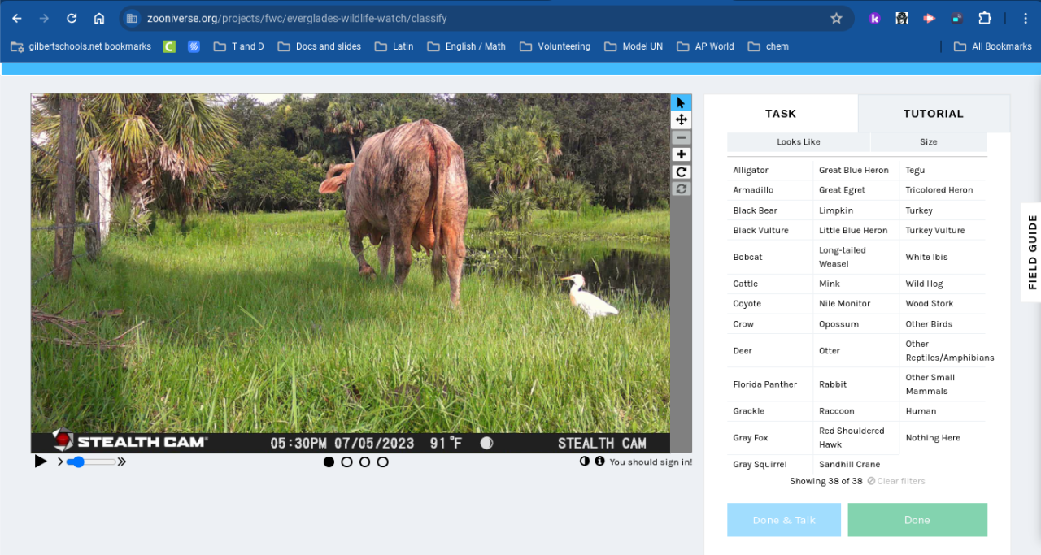Image resolution: width=1041 pixels, height=555 pixels.
Task: Click the site info icon in address bar
Action: [133, 18]
